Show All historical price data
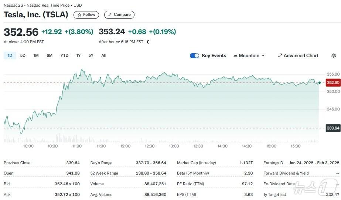The width and height of the screenshot is (341, 200). [104, 56]
